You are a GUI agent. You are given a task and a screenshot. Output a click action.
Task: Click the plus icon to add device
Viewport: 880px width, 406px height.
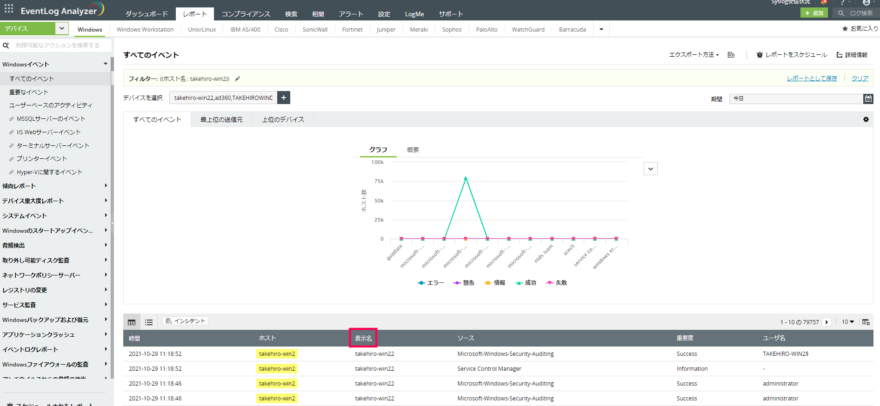pyautogui.click(x=284, y=98)
